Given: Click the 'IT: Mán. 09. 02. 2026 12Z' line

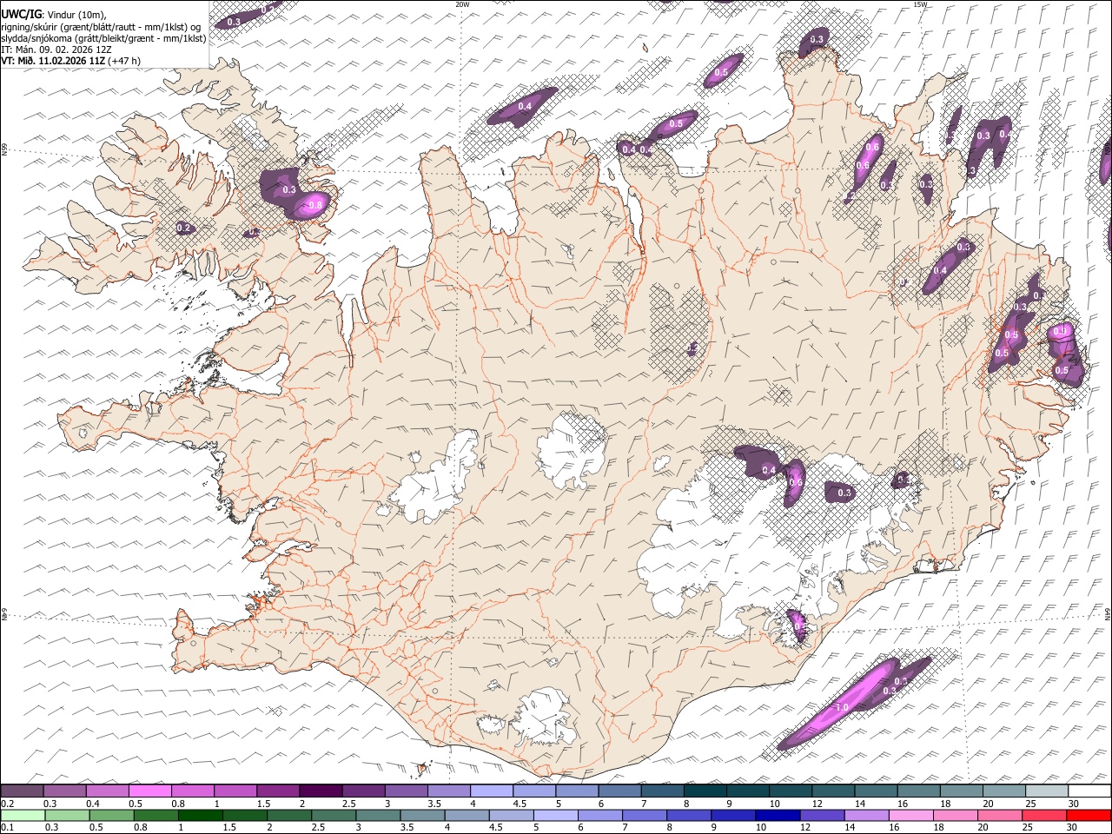Looking at the screenshot, I should tap(56, 50).
